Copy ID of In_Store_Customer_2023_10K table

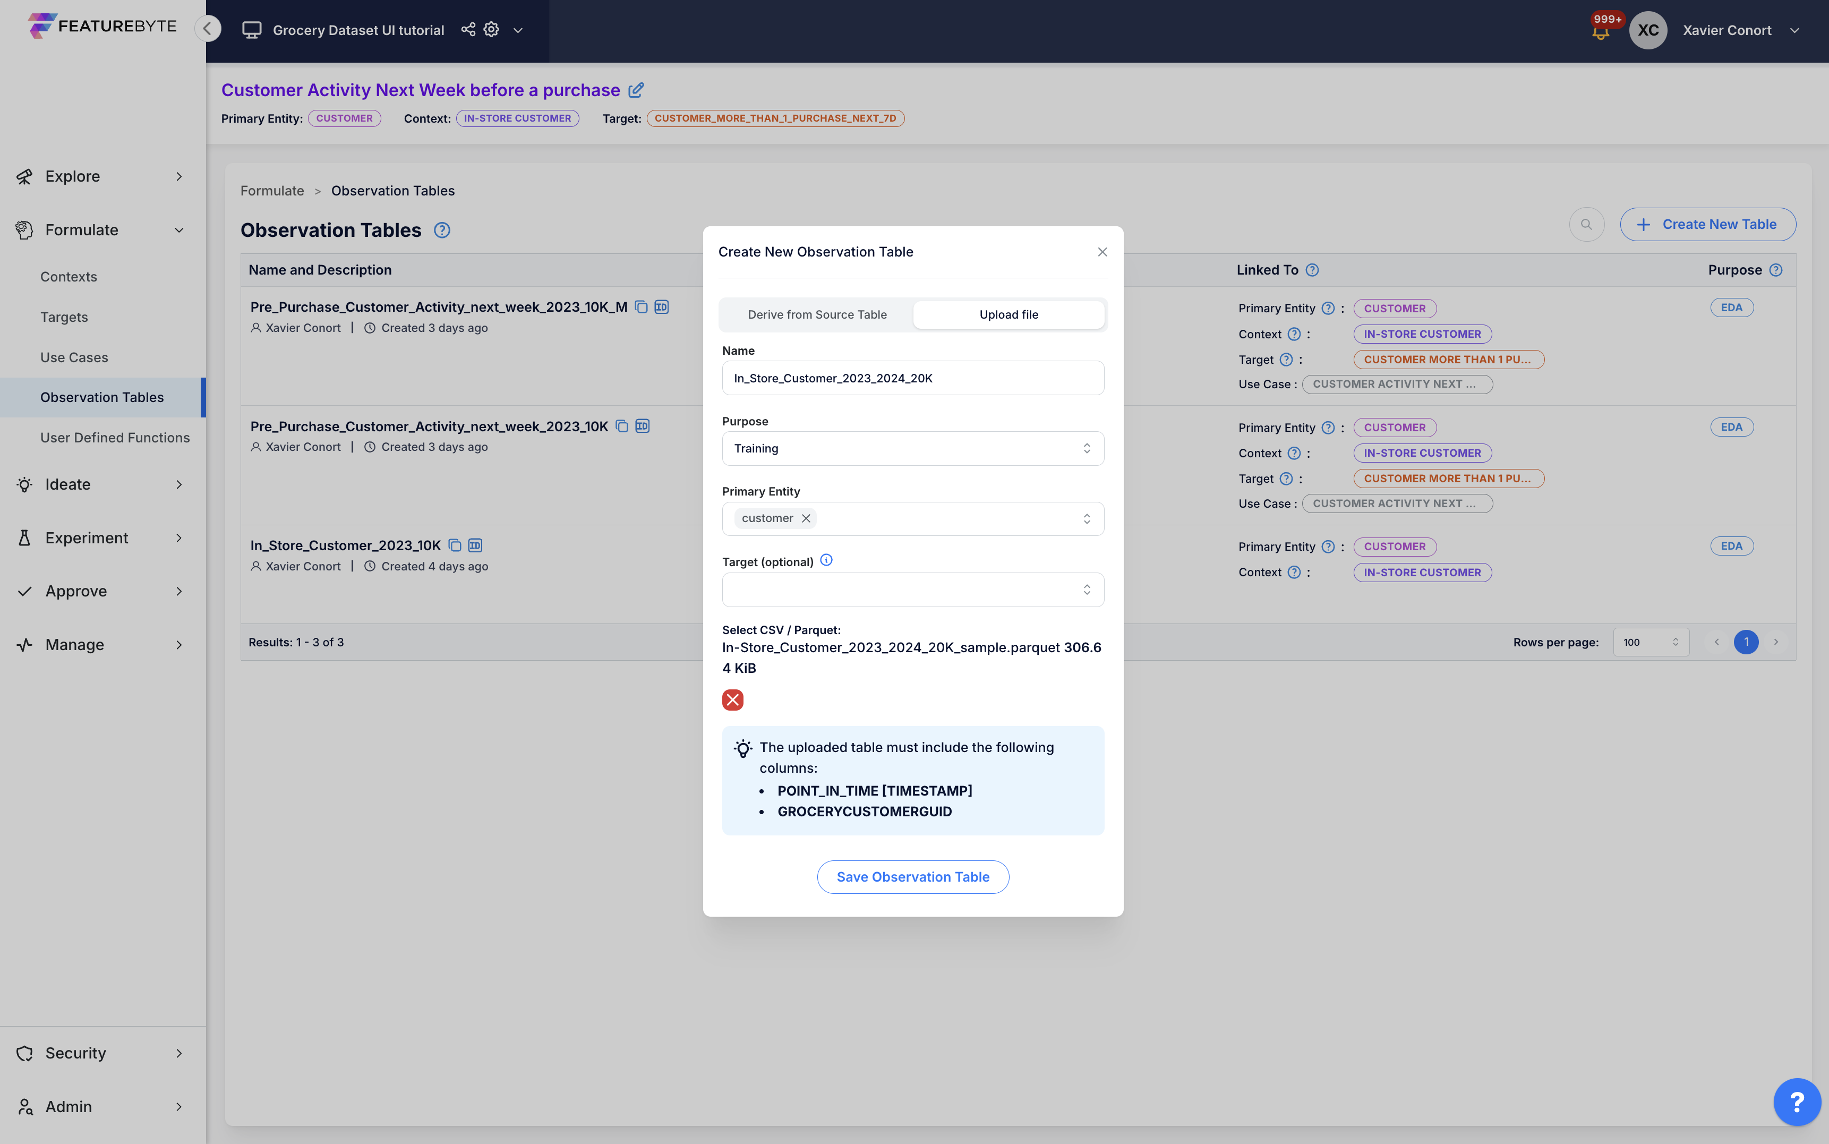(x=475, y=545)
